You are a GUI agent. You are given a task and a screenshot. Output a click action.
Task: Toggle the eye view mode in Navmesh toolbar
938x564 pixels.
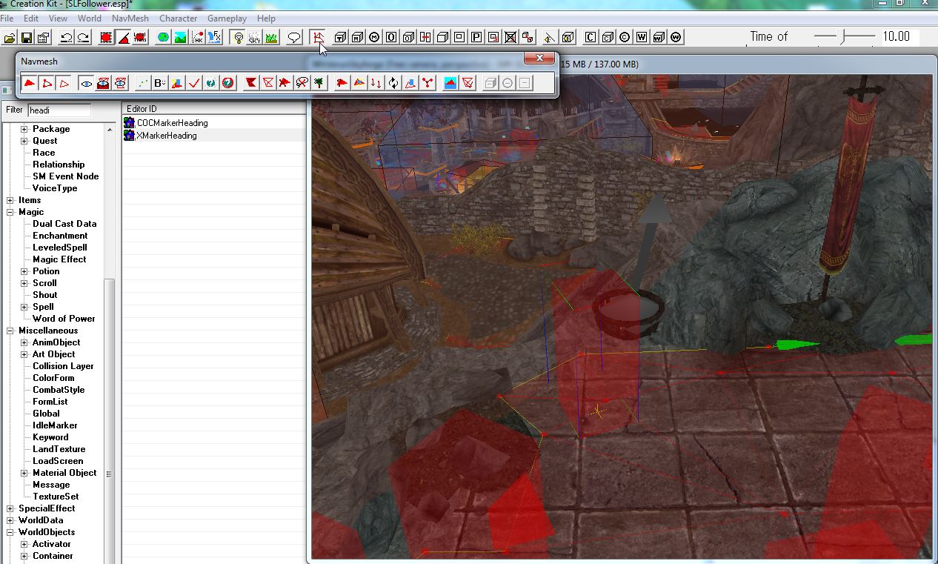(x=87, y=83)
